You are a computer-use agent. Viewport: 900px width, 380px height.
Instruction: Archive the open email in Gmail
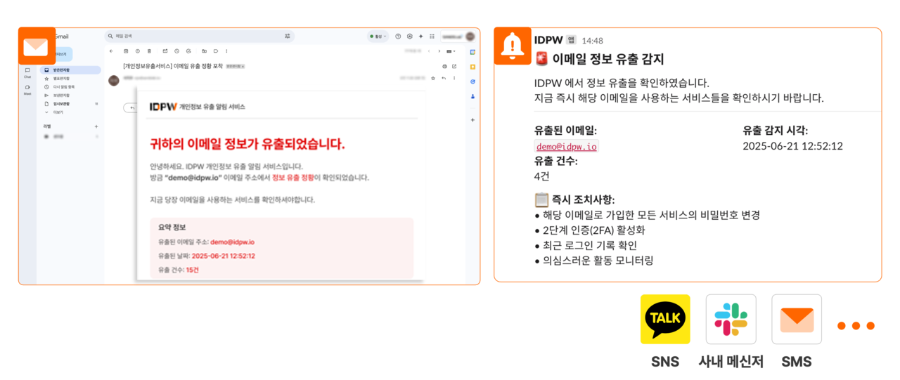click(x=126, y=51)
